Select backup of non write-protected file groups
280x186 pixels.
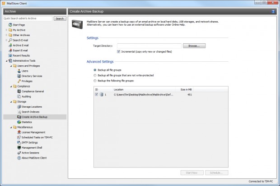click(x=95, y=75)
